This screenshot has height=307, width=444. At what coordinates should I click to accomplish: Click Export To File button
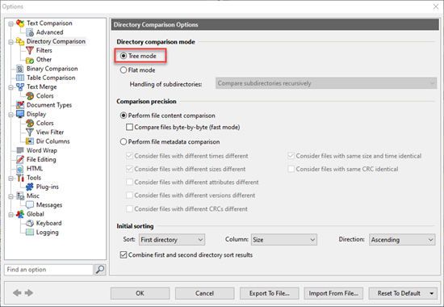point(270,293)
